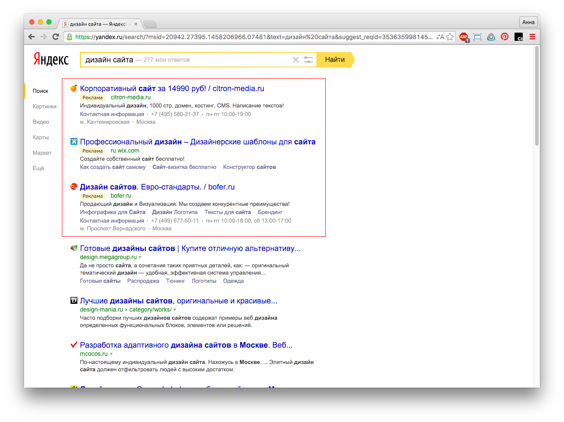Click the Yandex logo

click(51, 59)
